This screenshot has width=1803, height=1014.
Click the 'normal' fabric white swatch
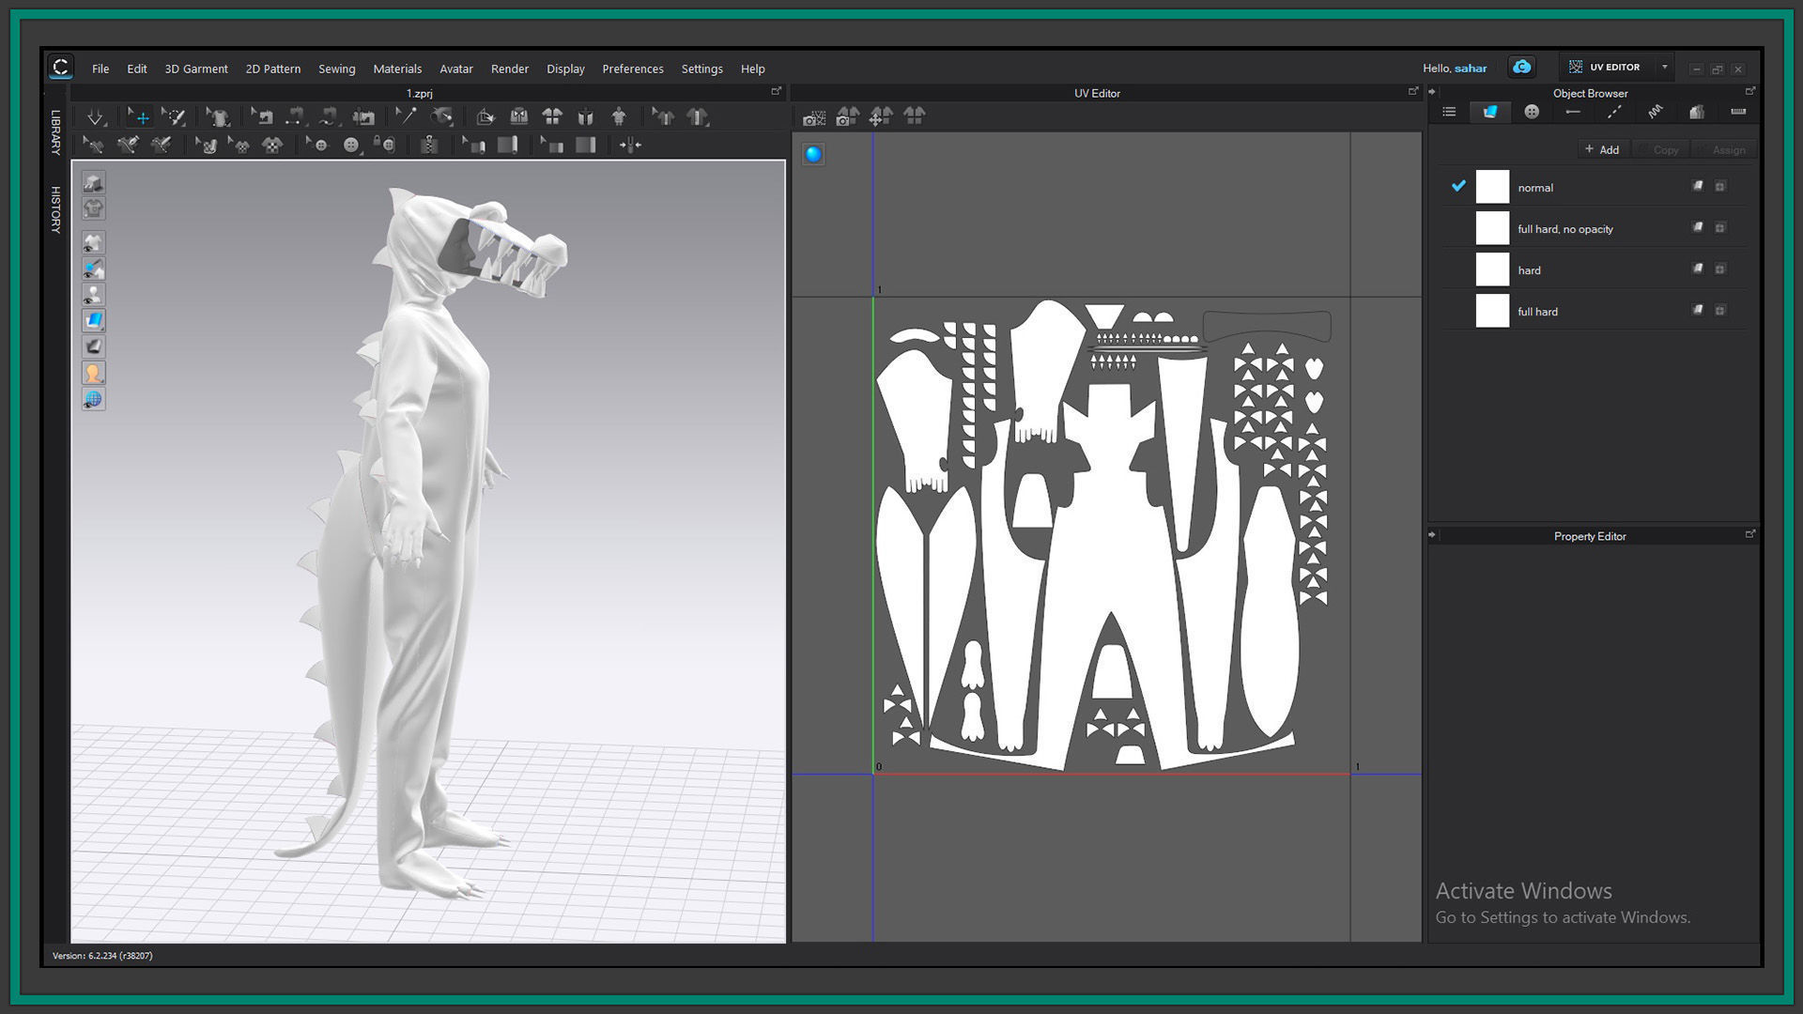(x=1492, y=187)
